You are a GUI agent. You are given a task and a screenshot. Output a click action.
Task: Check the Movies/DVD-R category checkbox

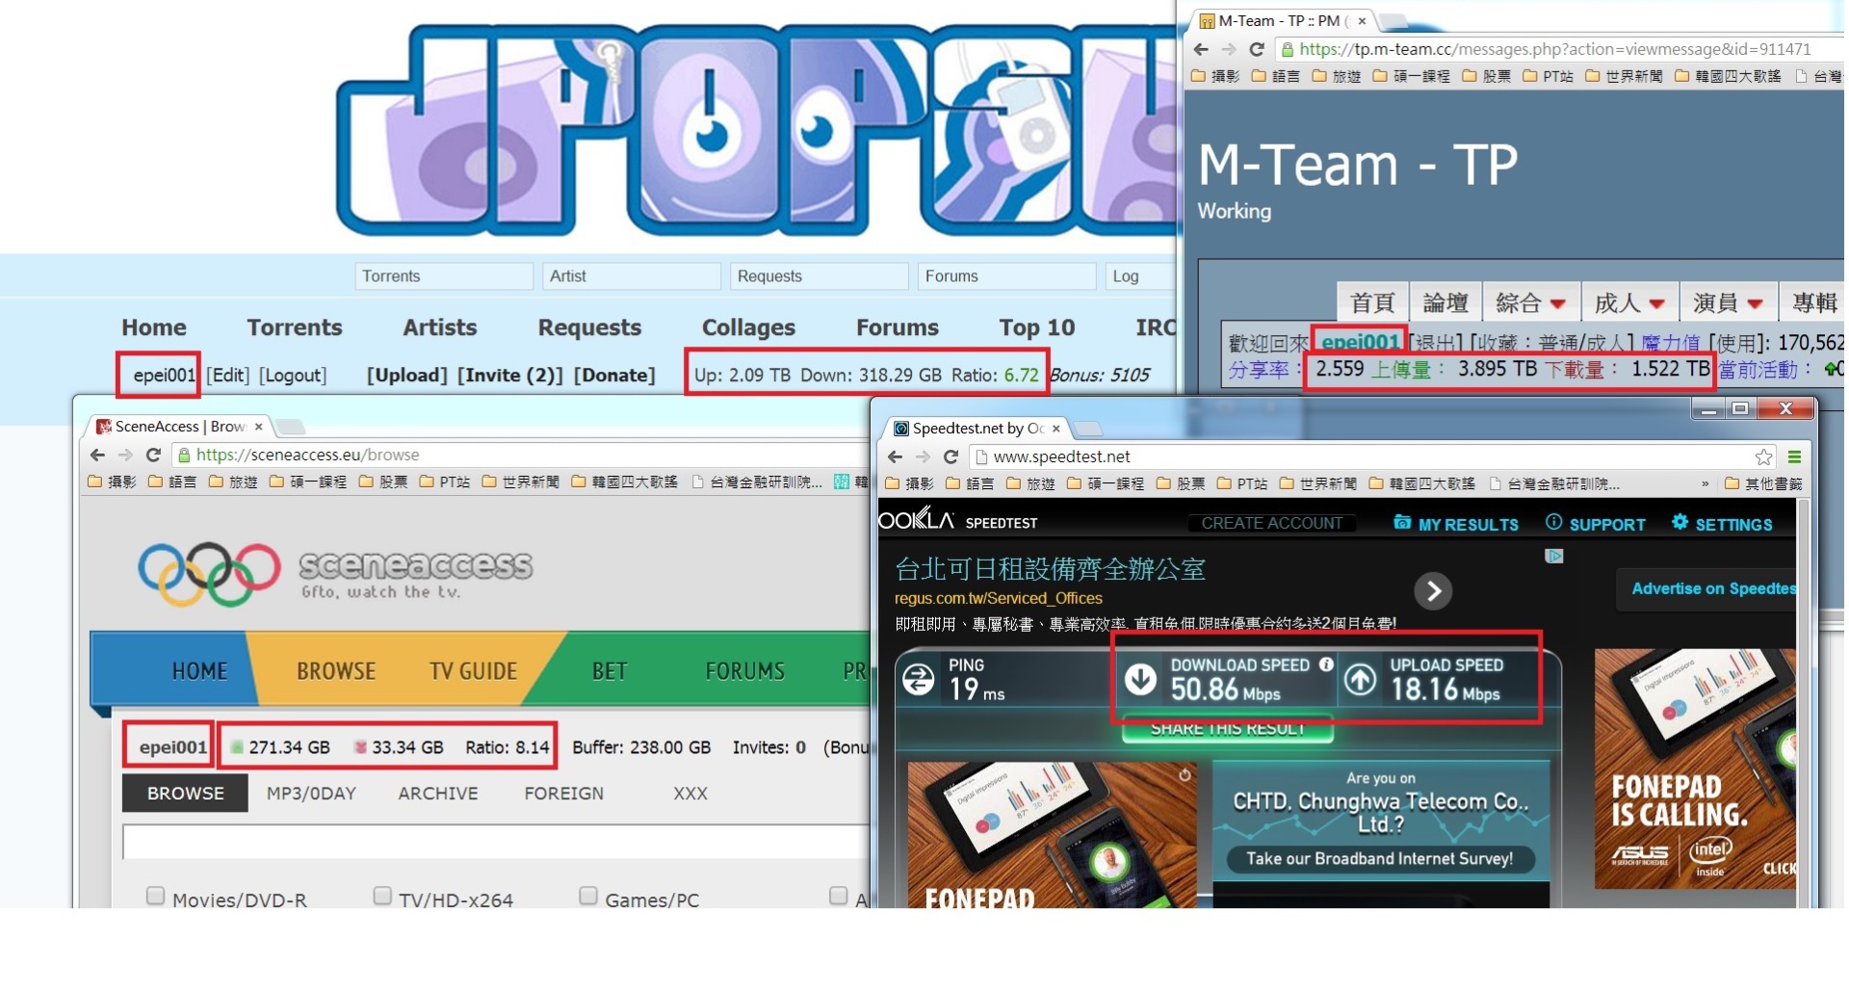[x=155, y=896]
